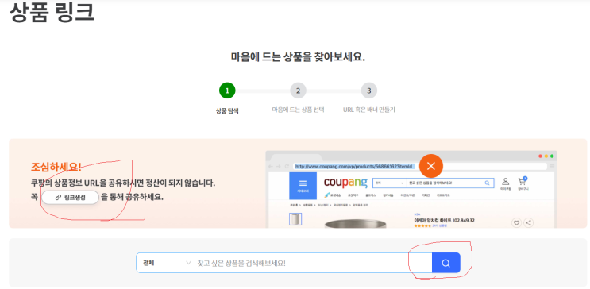Click the orange X icon on illustration
The height and width of the screenshot is (289, 590).
[431, 166]
